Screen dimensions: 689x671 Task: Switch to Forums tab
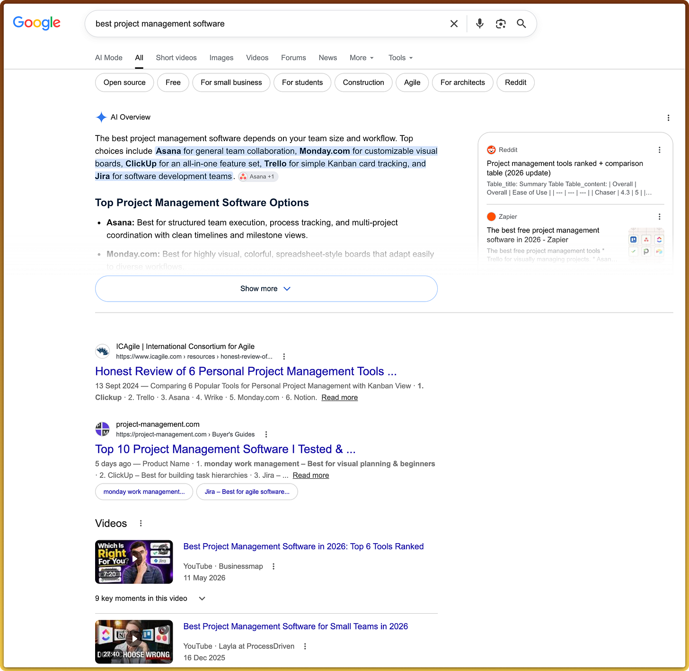[x=293, y=58]
